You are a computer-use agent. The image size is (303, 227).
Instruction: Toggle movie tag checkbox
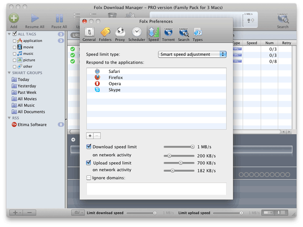[14, 47]
